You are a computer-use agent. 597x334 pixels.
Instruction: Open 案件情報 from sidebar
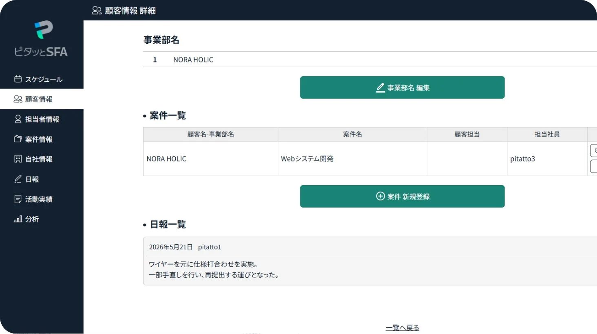(x=42, y=139)
